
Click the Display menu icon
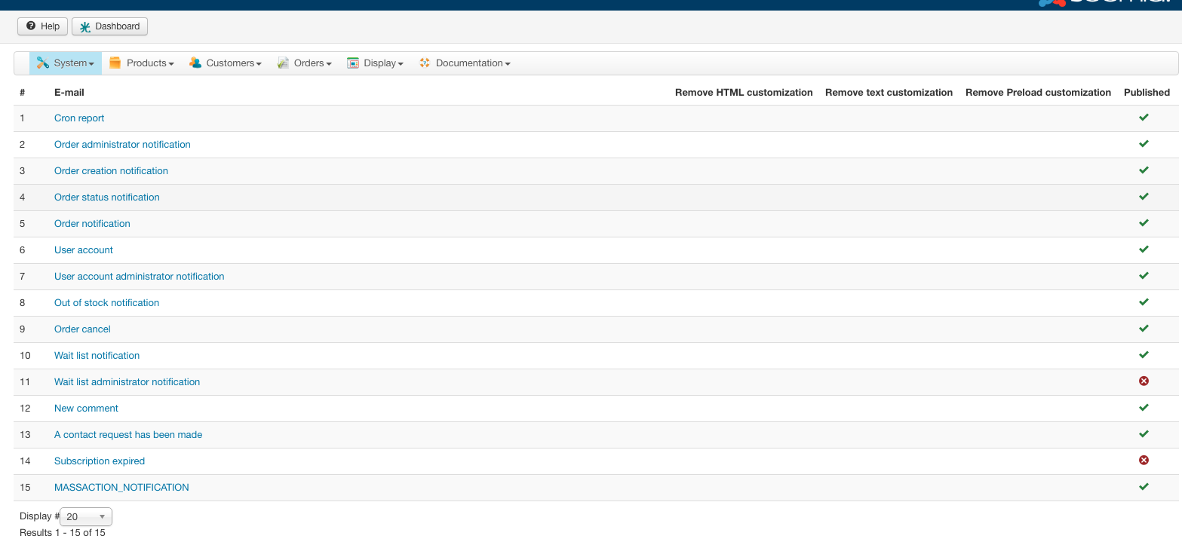pyautogui.click(x=353, y=63)
